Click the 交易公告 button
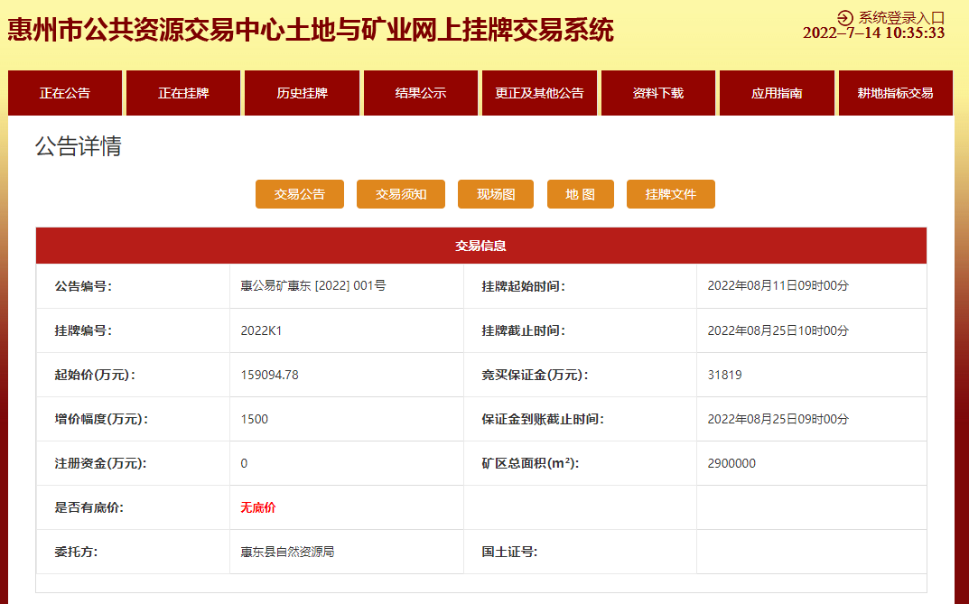The height and width of the screenshot is (604, 969). [x=300, y=193]
